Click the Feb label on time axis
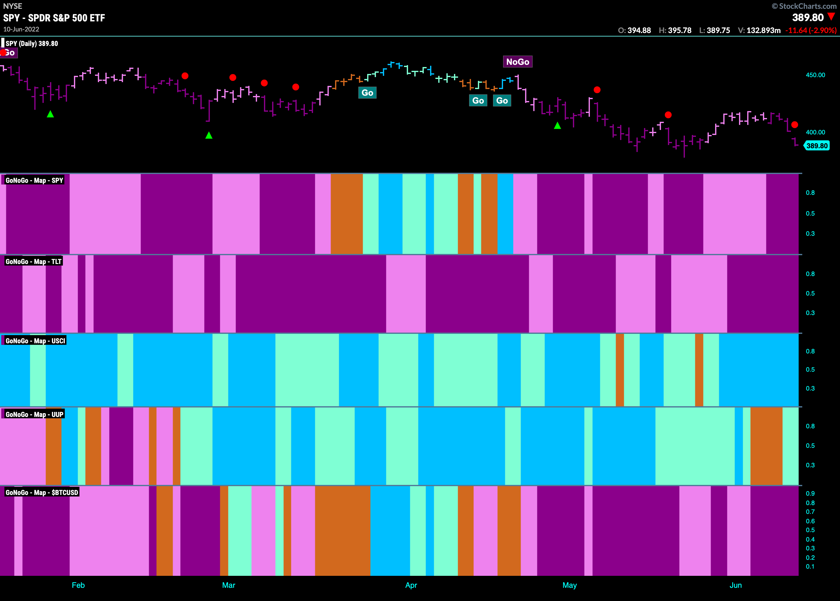The height and width of the screenshot is (601, 840). 78,585
